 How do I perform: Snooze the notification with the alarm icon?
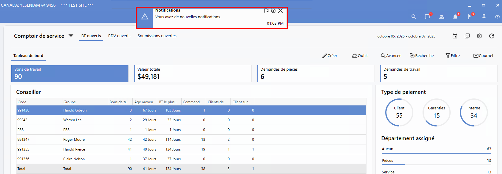[x=273, y=11]
